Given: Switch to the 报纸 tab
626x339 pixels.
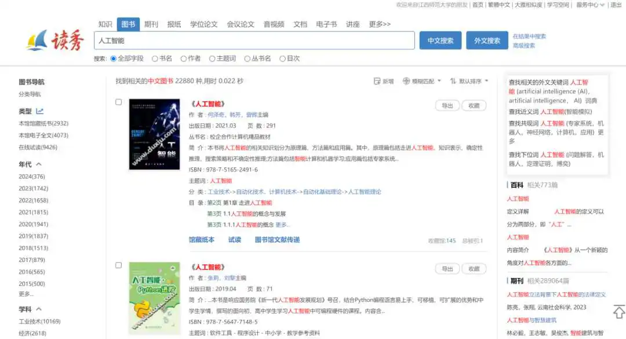Looking at the screenshot, I should 174,24.
